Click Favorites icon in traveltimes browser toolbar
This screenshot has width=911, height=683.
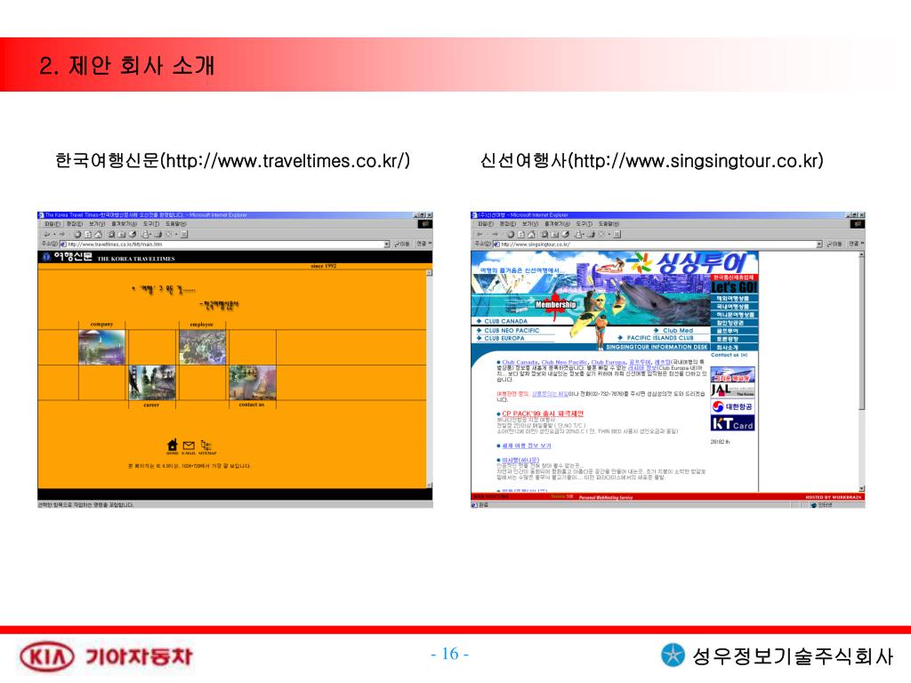(x=121, y=235)
